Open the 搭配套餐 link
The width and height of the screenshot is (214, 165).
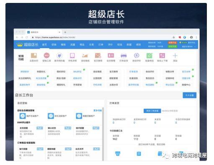(113, 78)
